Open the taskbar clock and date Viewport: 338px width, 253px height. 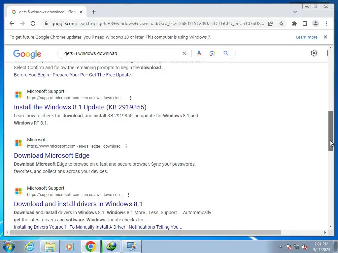pos(321,247)
